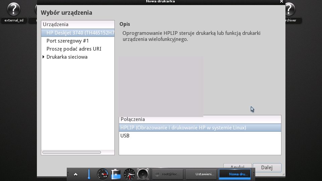322x181 pixels.
Task: Click the Dalej button
Action: point(267,168)
